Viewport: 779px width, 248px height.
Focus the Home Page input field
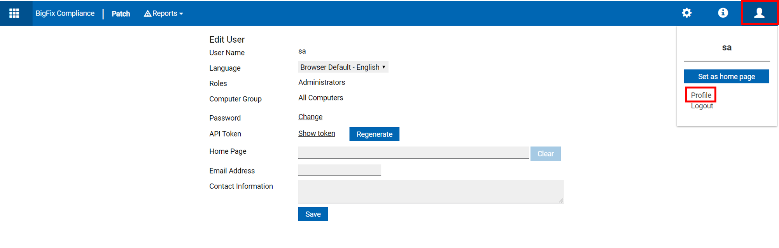413,153
